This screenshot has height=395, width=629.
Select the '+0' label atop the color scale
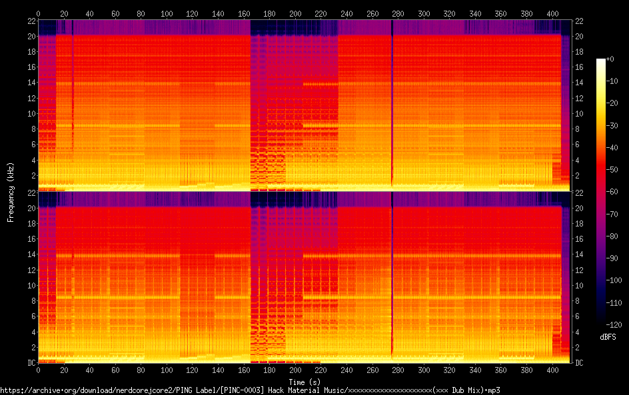pos(610,59)
